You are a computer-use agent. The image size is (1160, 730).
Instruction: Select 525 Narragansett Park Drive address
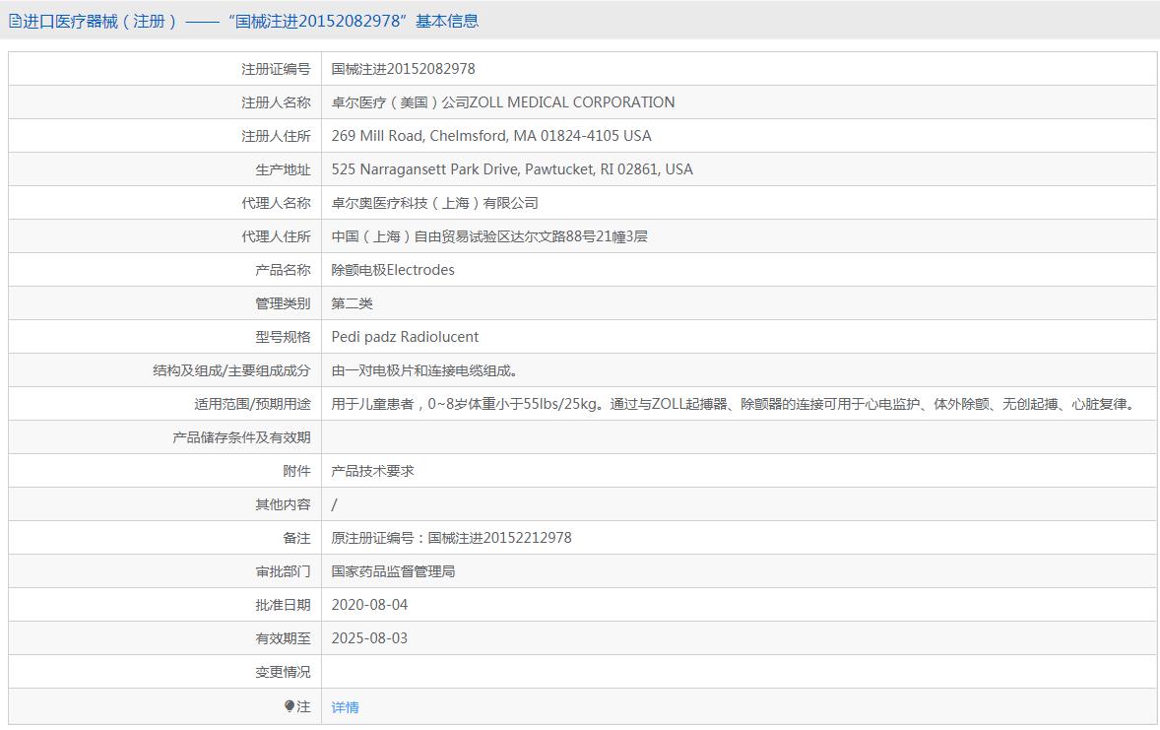point(512,168)
